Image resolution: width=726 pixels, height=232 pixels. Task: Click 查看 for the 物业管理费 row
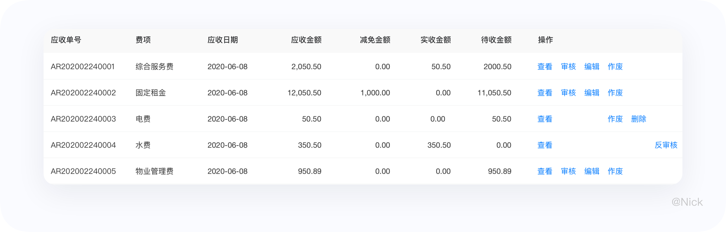coord(545,171)
